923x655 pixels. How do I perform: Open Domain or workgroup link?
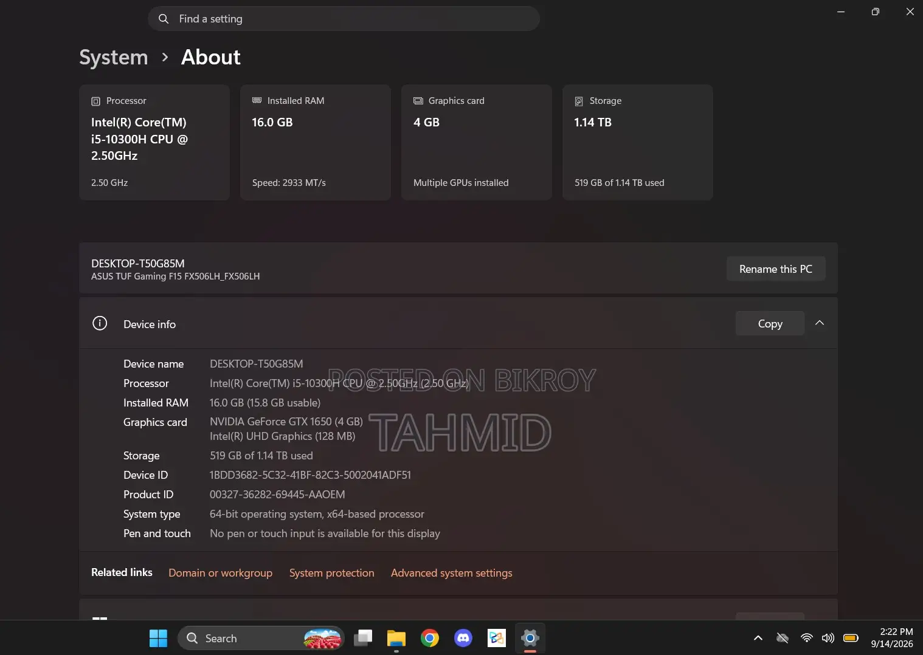point(220,573)
